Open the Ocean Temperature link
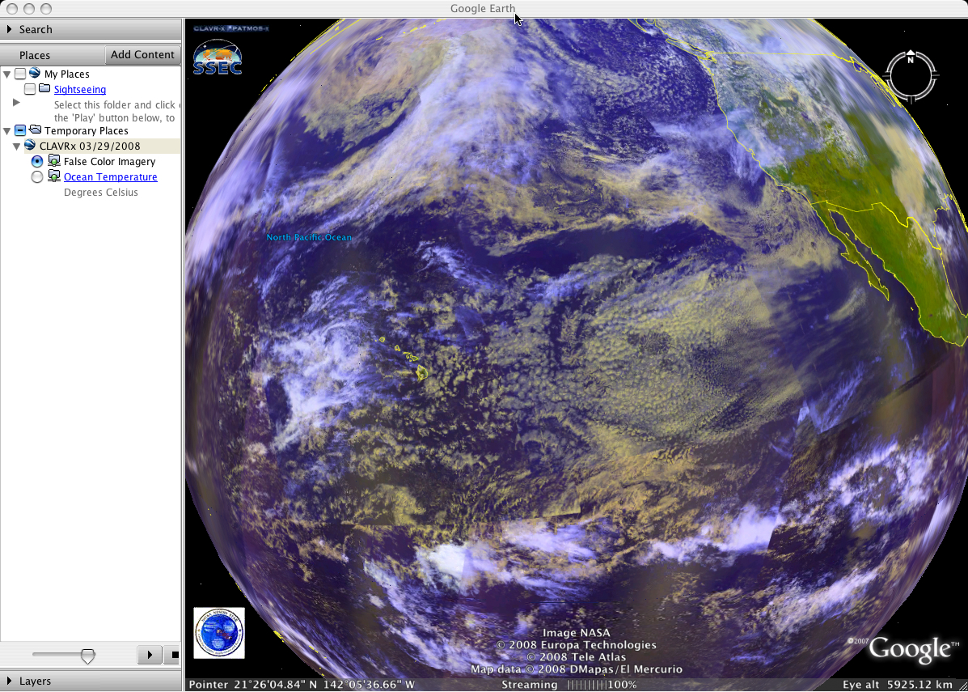This screenshot has width=968, height=692. [x=111, y=177]
